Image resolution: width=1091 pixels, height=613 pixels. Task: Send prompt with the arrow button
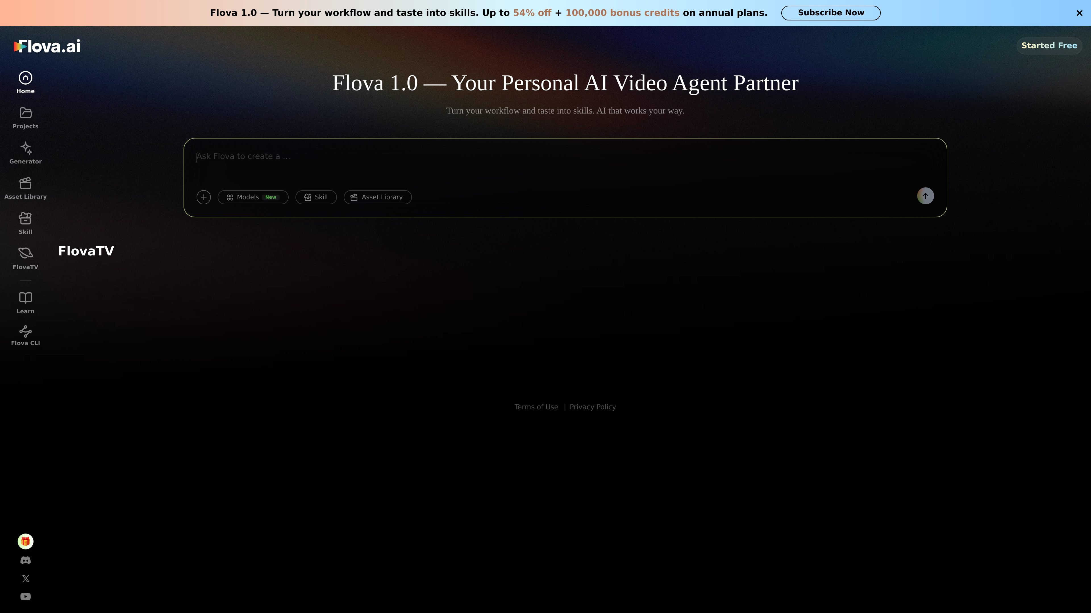click(x=925, y=196)
